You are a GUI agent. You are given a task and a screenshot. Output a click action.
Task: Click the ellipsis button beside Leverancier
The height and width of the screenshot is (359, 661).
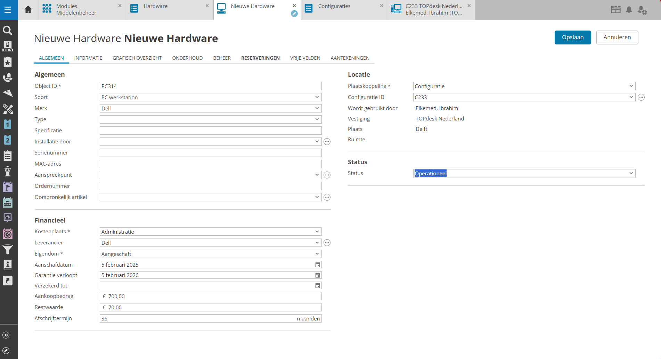click(327, 243)
